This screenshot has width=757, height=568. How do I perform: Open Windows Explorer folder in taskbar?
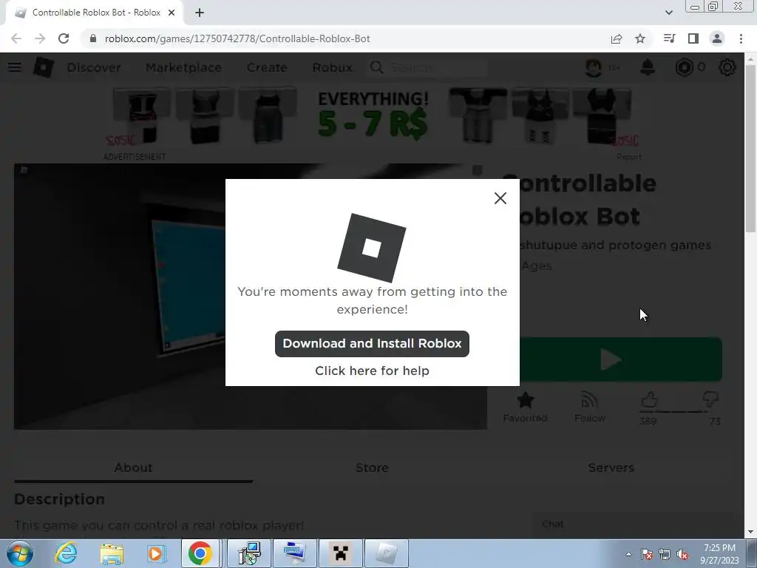tap(112, 553)
